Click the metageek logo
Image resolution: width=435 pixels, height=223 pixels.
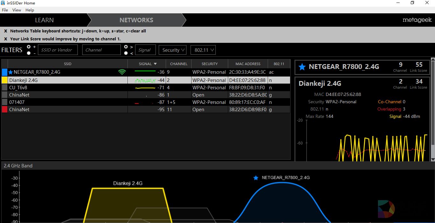click(x=417, y=20)
